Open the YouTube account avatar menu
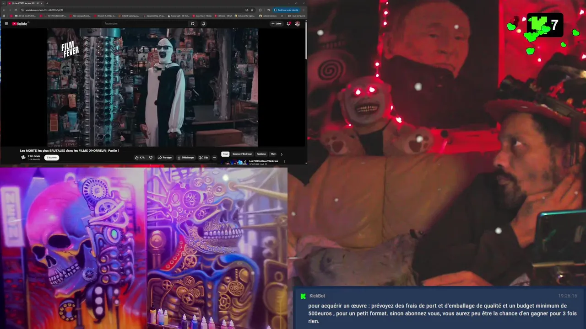This screenshot has height=329, width=586. 298,24
